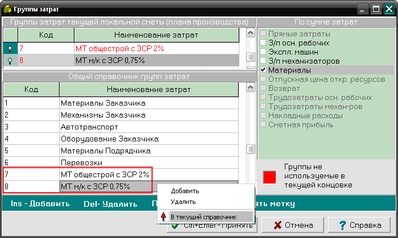Toggle Трудозатраты механ-ров checkbox
Screen dimensions: 398x238
click(x=263, y=106)
